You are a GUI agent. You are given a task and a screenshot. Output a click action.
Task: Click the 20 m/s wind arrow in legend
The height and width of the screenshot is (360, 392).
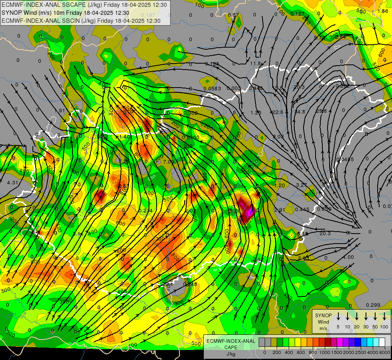[x=357, y=316]
